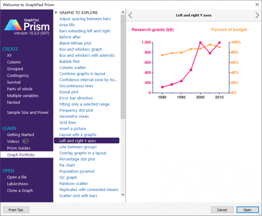Open the Graph Portfolio section

point(20,155)
